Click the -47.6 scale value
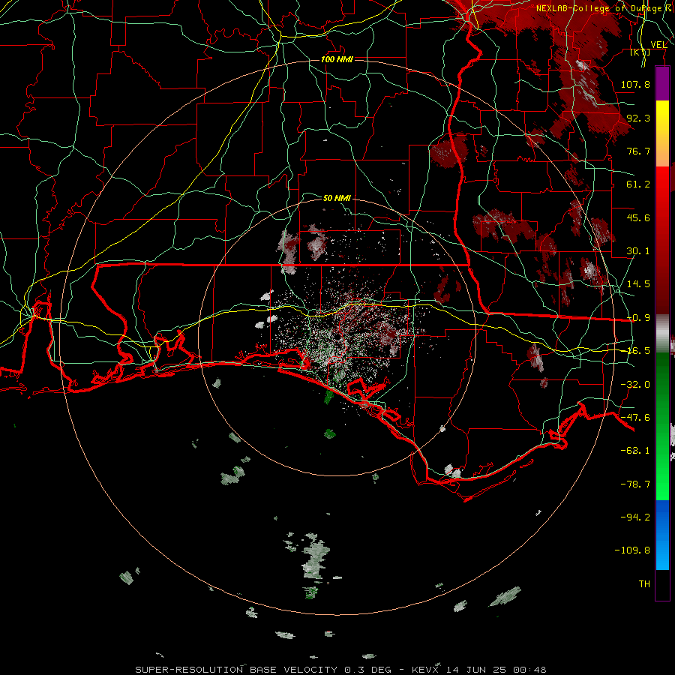This screenshot has height=675, width=675. tap(635, 418)
